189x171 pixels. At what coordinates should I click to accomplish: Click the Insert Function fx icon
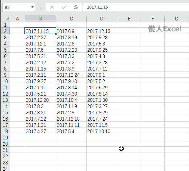[76, 7]
